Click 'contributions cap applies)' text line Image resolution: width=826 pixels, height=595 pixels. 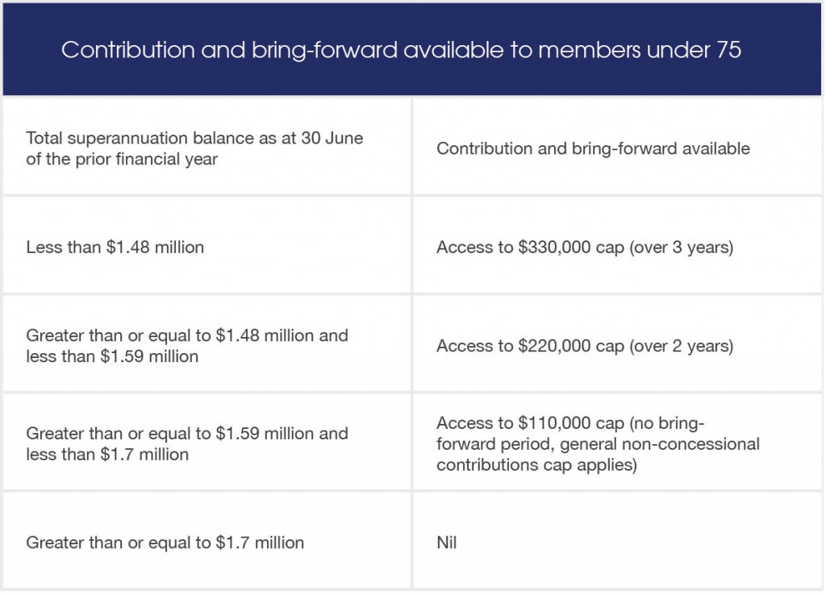(x=536, y=465)
